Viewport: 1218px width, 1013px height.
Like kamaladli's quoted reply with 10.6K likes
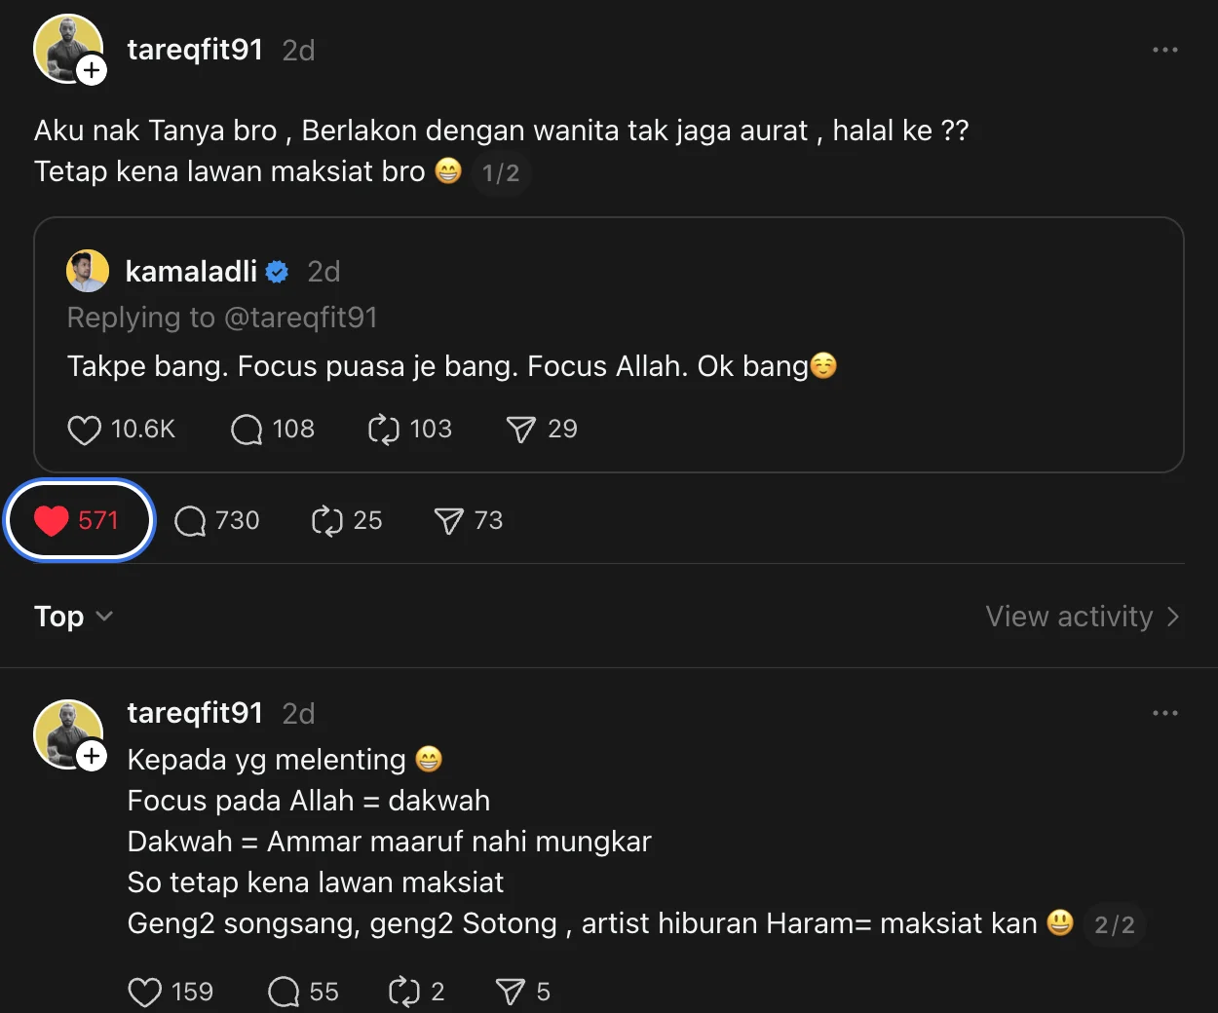click(120, 429)
